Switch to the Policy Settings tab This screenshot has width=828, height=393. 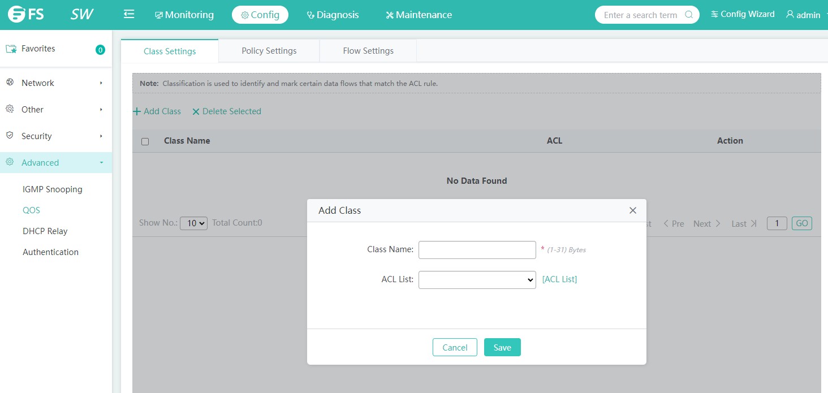[269, 51]
